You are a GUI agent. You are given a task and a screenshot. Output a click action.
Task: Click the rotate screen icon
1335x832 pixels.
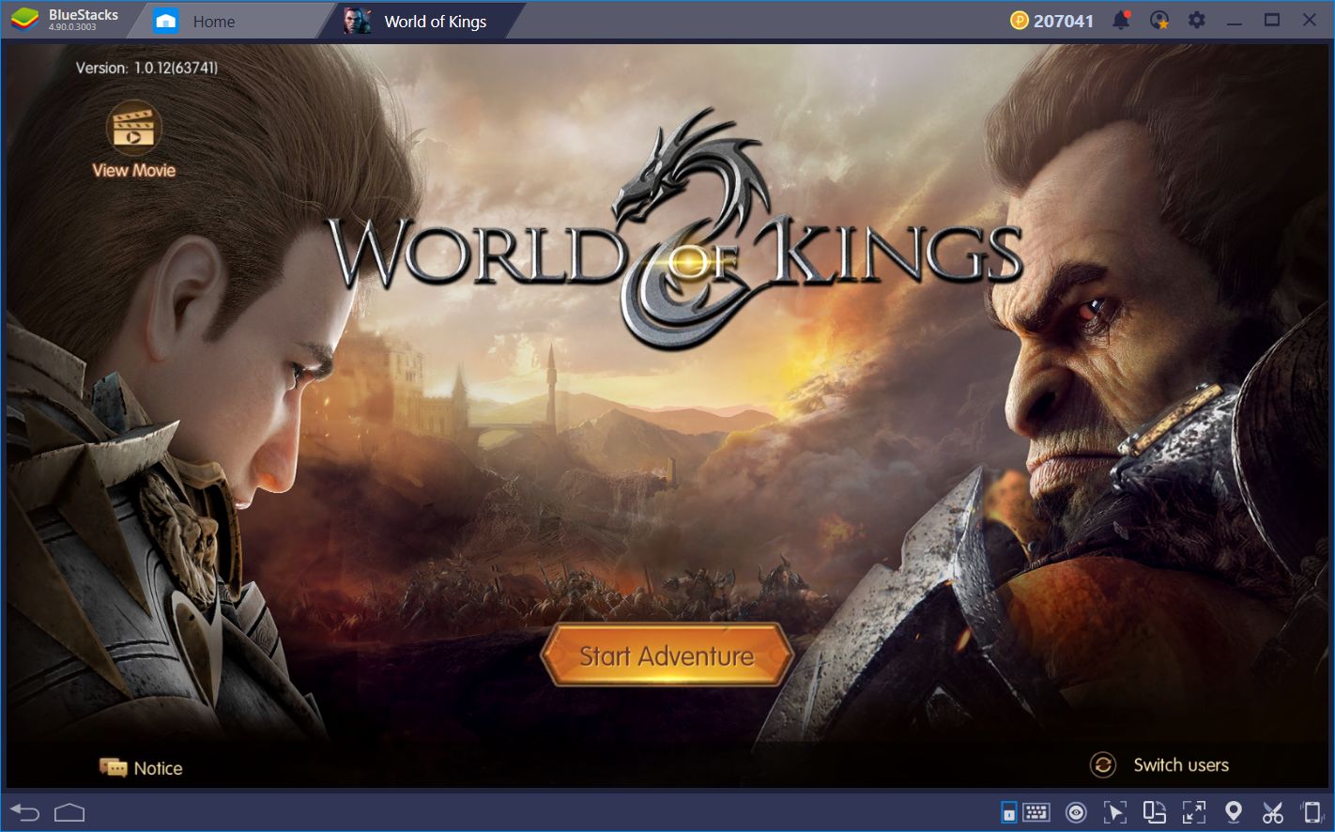(x=1154, y=812)
